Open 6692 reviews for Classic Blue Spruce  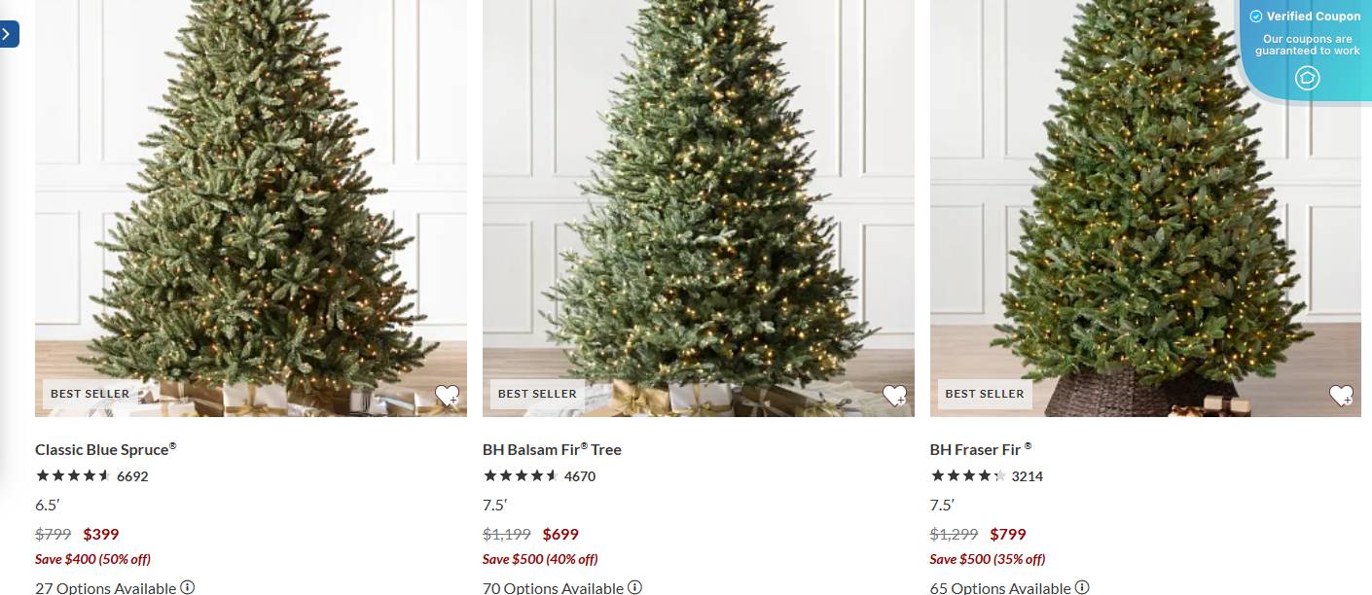coord(132,476)
